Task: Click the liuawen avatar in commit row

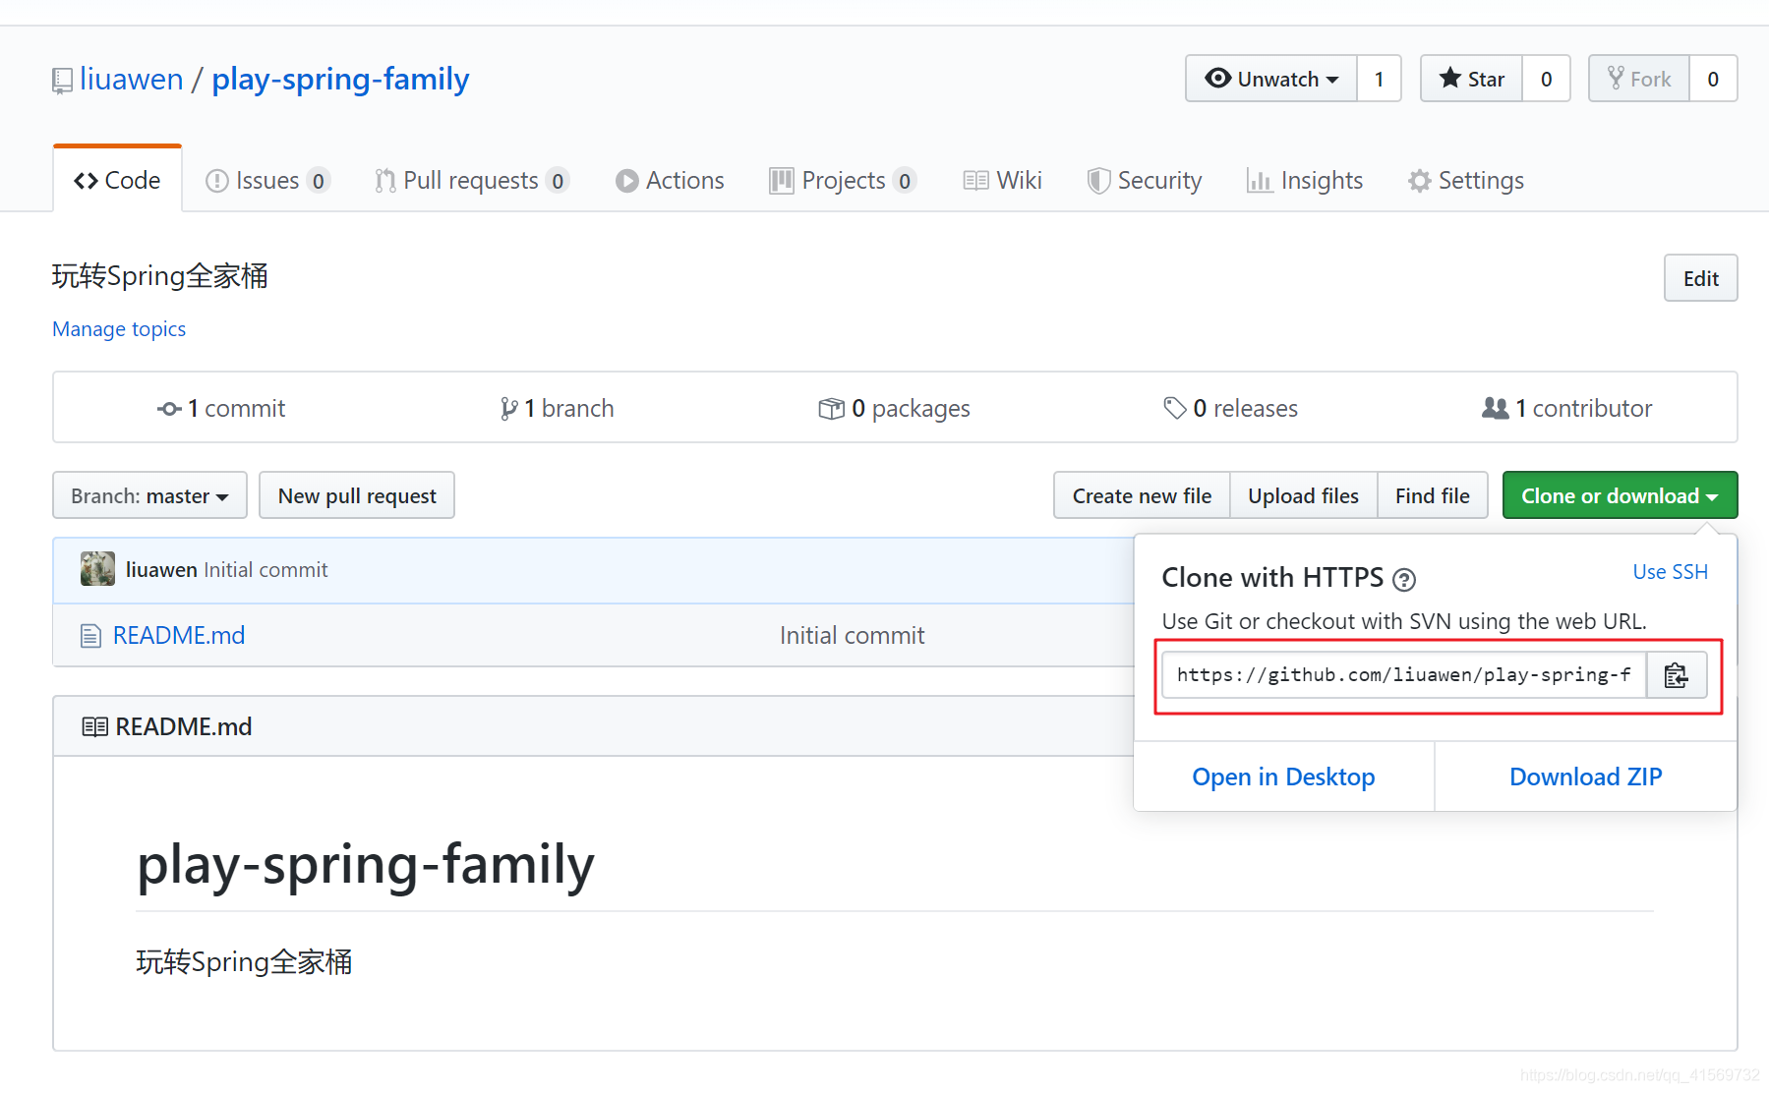Action: point(97,569)
